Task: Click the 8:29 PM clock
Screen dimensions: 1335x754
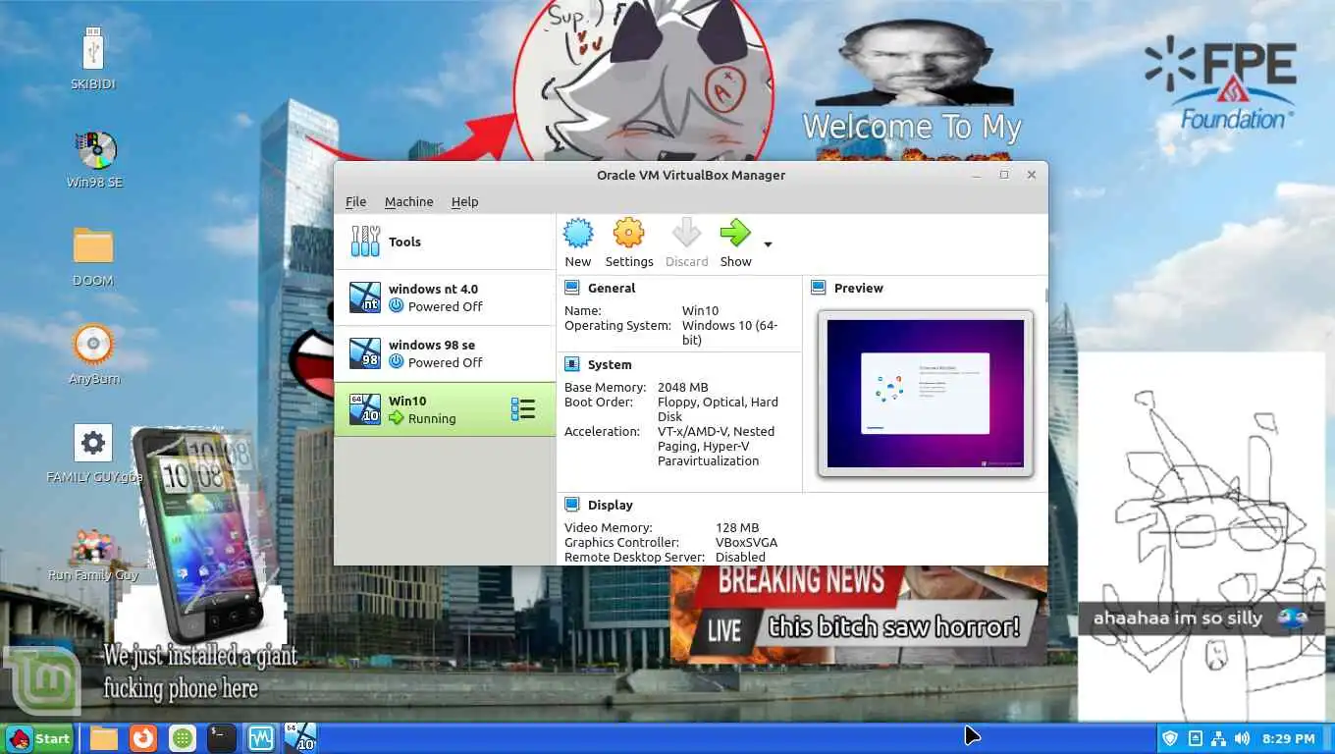Action: 1289,738
